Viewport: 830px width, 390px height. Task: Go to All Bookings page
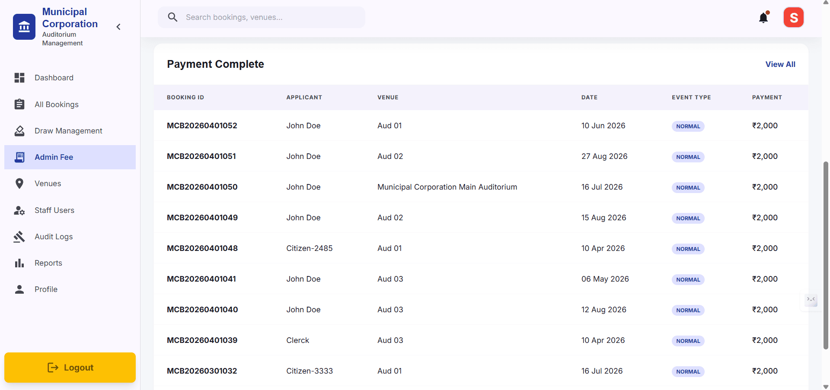pyautogui.click(x=70, y=104)
